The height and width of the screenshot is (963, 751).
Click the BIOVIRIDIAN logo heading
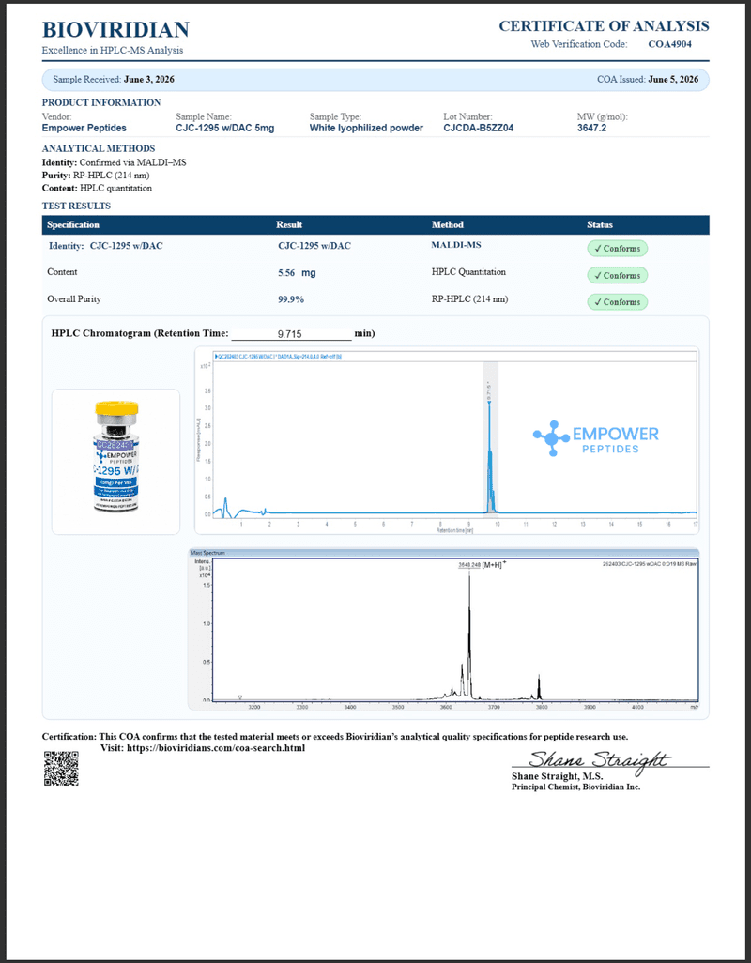point(115,29)
